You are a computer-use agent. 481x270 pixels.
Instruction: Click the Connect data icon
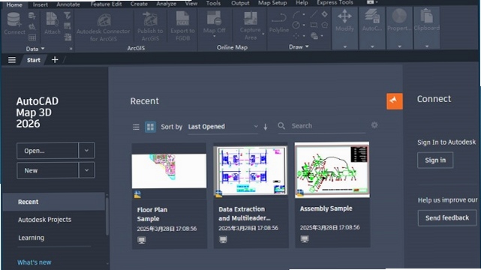(x=14, y=19)
